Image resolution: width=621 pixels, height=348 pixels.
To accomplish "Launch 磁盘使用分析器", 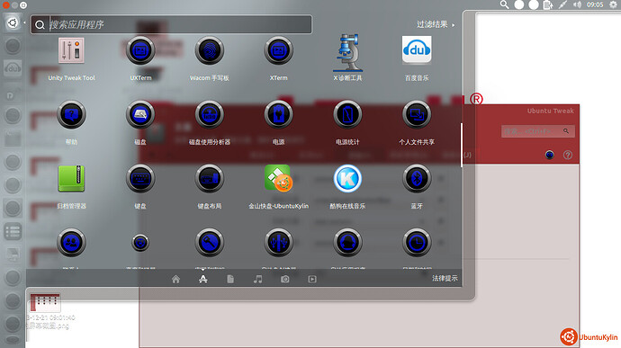I will point(210,115).
